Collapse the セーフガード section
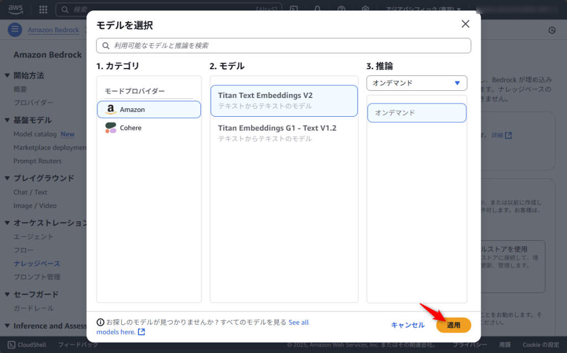567x353 pixels. 7,294
